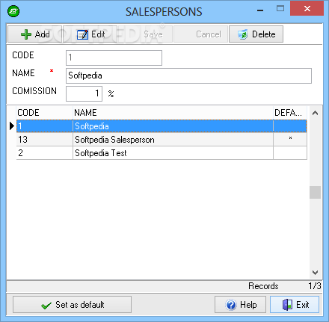Click the Records 1/3 counter
329x322 pixels.
point(285,286)
